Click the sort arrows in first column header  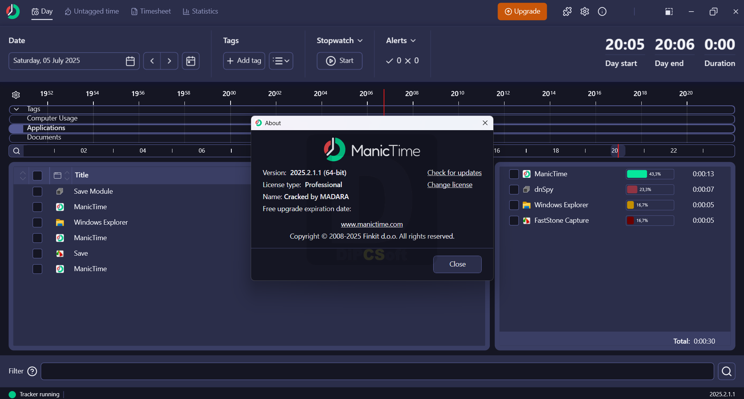pyautogui.click(x=23, y=175)
